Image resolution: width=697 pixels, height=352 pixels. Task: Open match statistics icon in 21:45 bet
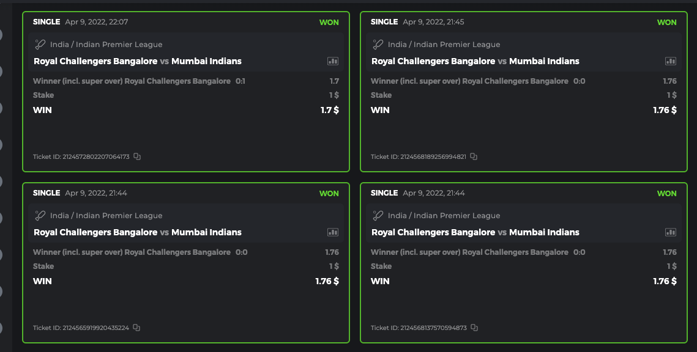(671, 61)
